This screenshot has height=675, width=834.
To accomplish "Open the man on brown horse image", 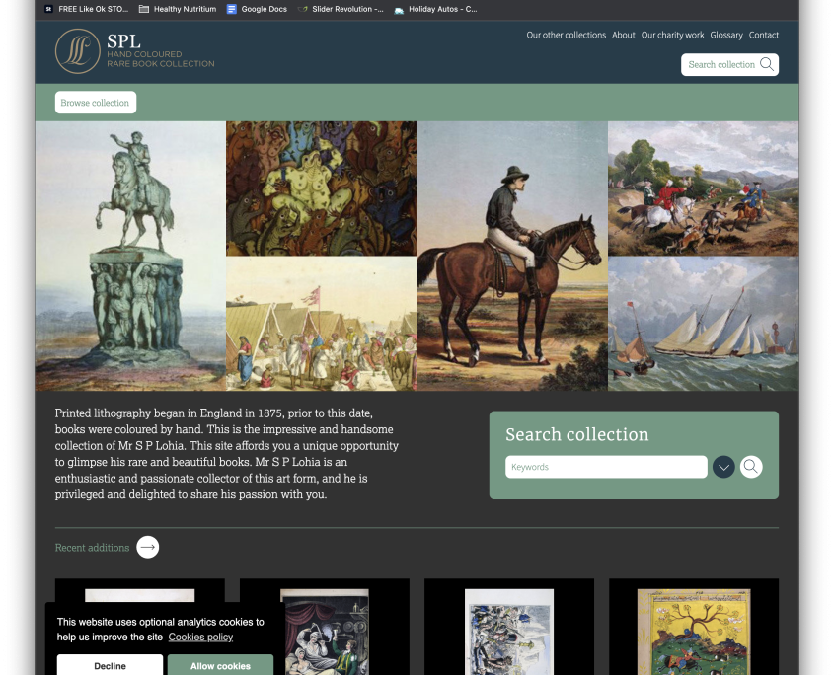I will tap(512, 256).
